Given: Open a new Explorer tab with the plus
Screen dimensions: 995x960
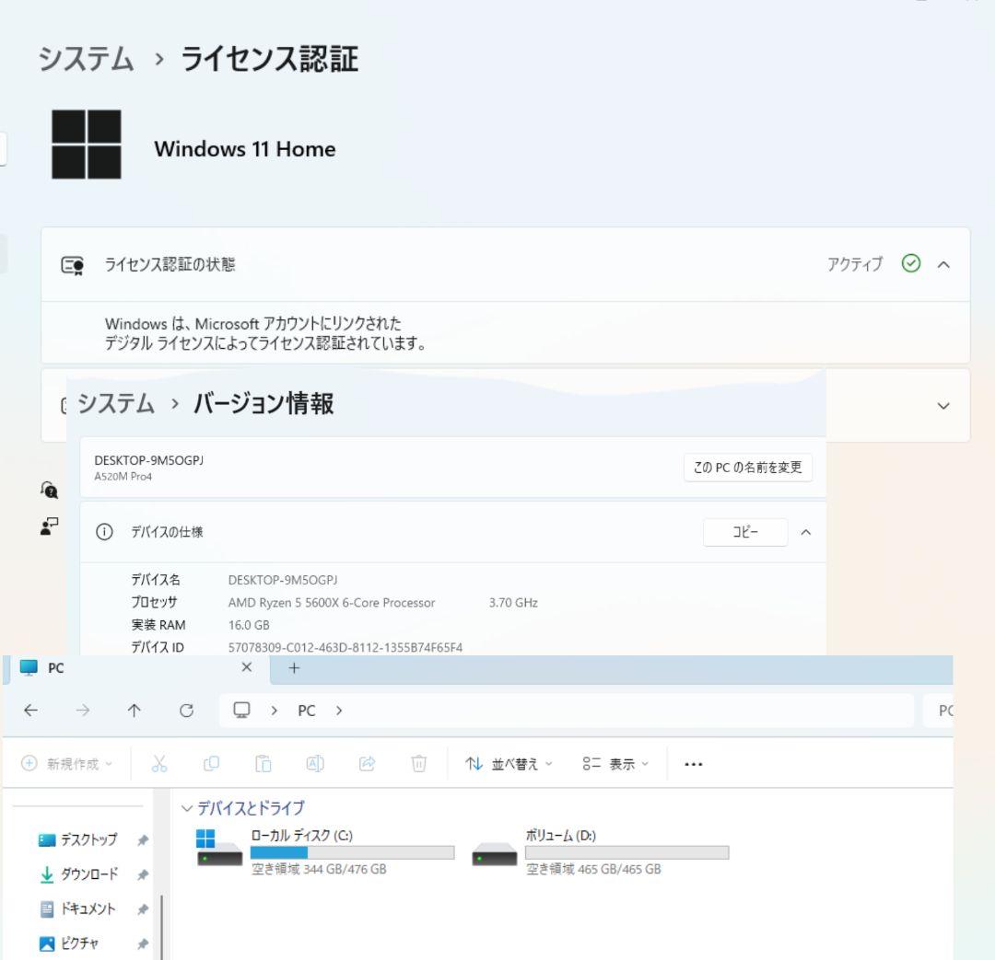Looking at the screenshot, I should (293, 668).
